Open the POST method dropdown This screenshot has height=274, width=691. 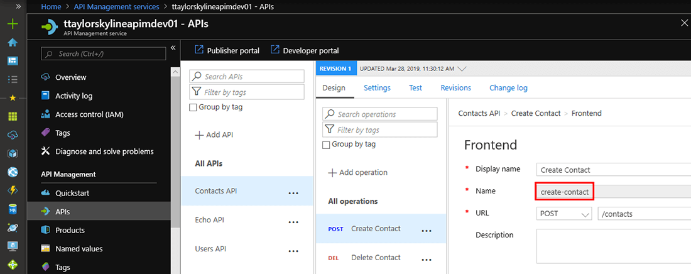click(x=564, y=214)
